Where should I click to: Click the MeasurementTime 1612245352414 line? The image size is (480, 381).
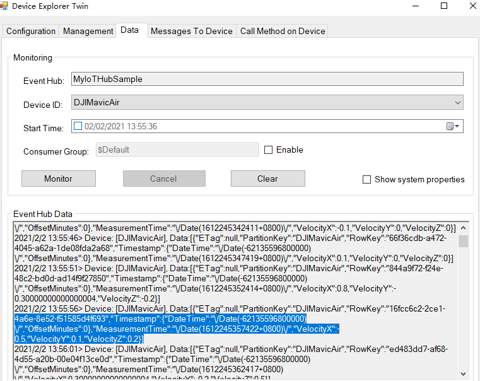[205, 288]
